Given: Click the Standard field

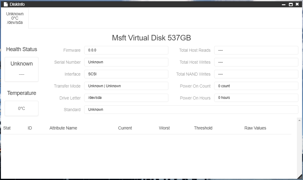Looking at the screenshot, I should pyautogui.click(x=191, y=110).
